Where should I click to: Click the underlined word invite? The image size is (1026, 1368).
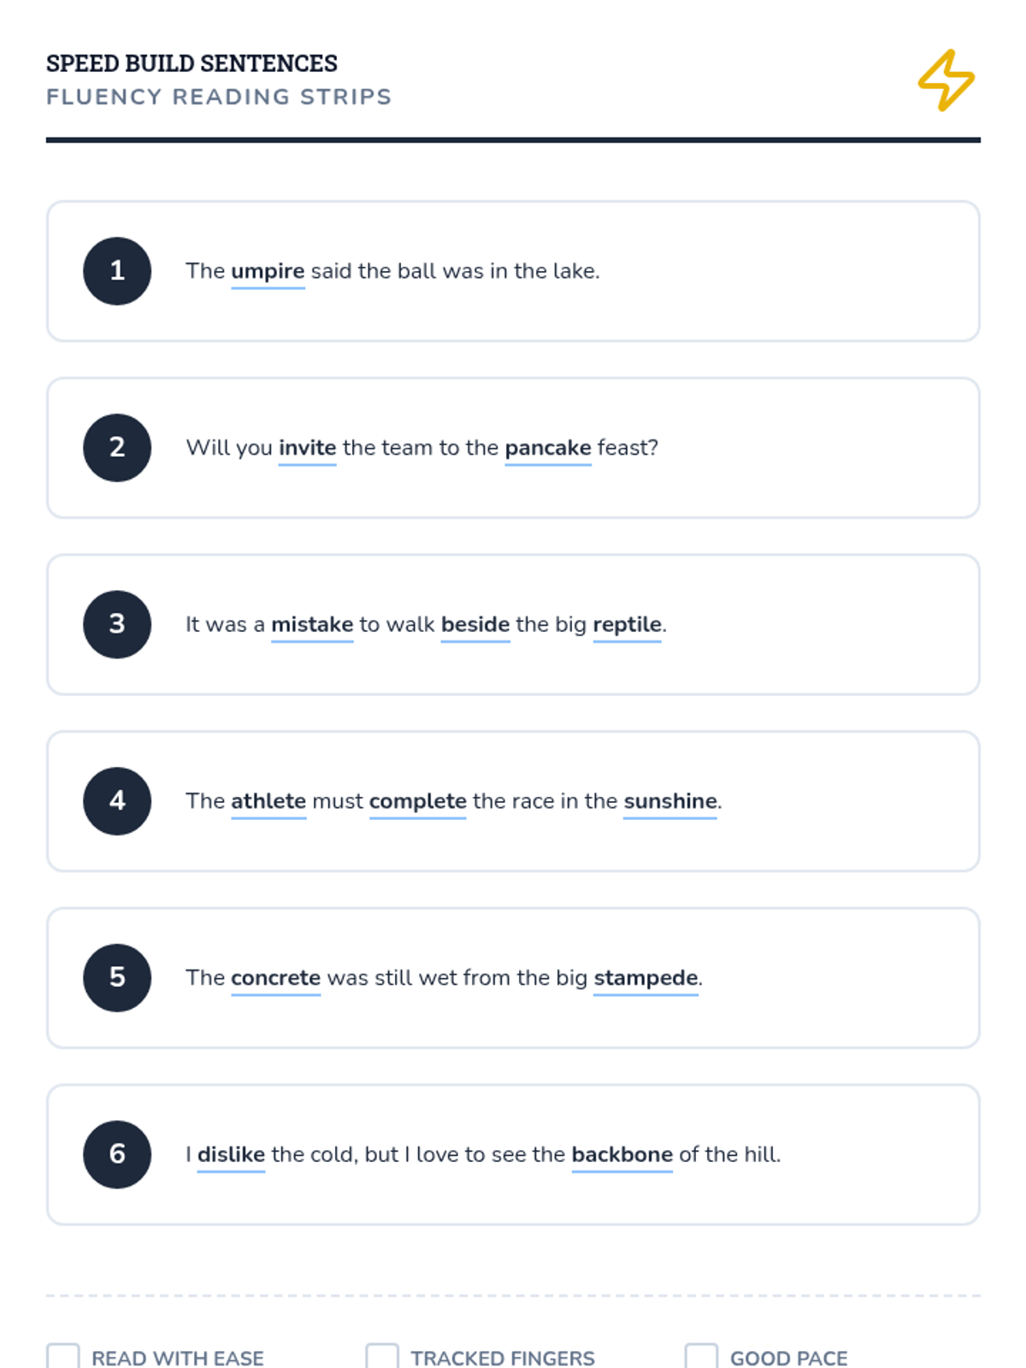pyautogui.click(x=307, y=449)
